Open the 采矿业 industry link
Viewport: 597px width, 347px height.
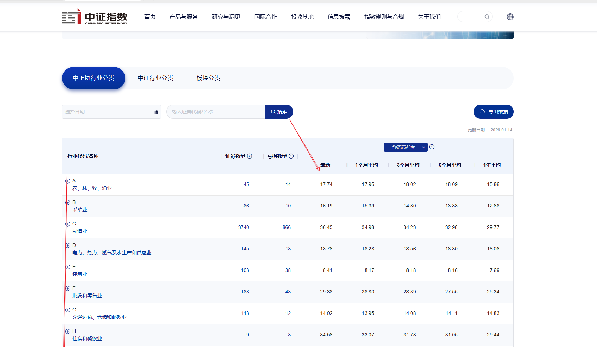(80, 210)
